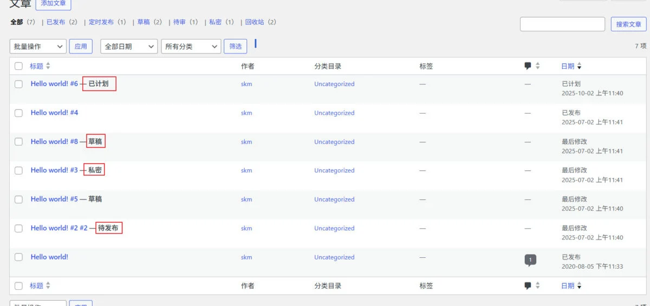Open post Hello world! #8

click(x=54, y=142)
